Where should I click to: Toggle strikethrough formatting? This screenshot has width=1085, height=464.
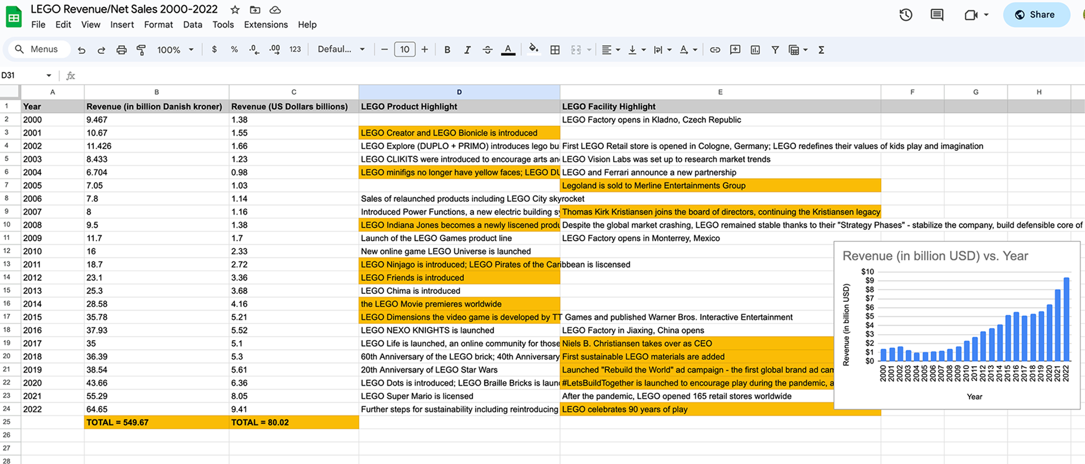point(488,50)
